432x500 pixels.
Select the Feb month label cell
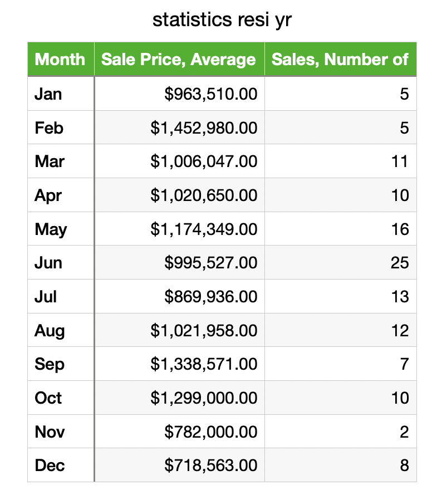click(60, 128)
